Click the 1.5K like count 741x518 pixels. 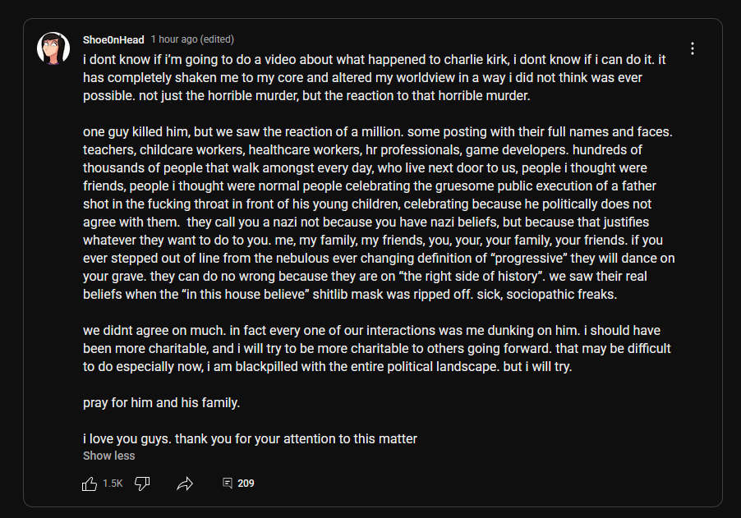(x=113, y=484)
